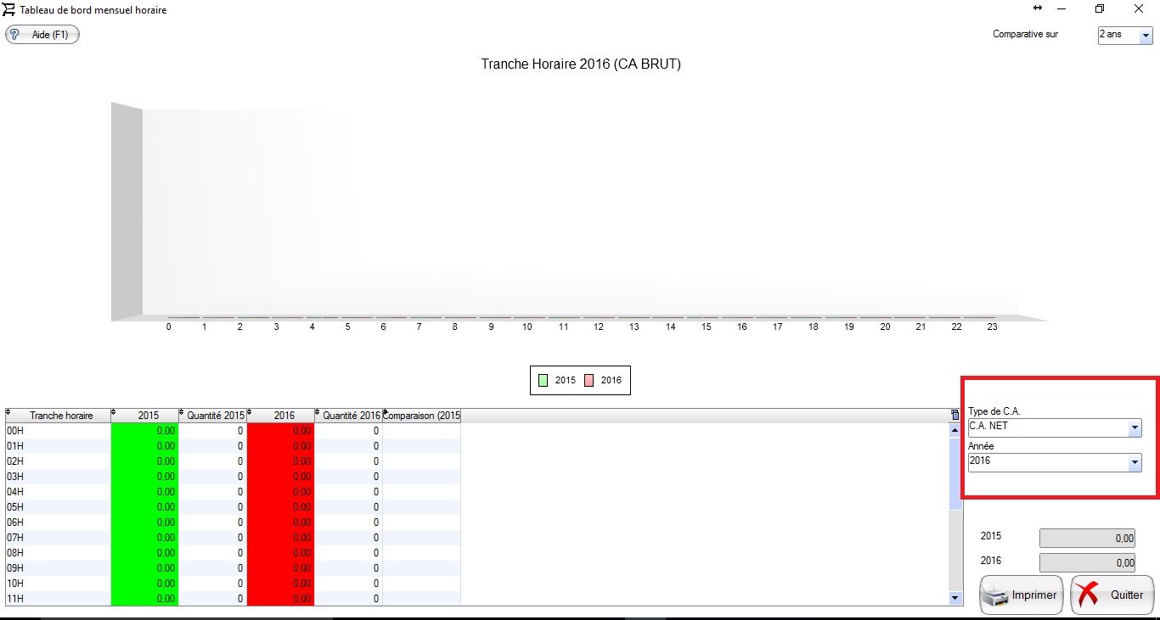This screenshot has width=1160, height=620.
Task: Sort by 2016 column header
Action: coord(281,416)
